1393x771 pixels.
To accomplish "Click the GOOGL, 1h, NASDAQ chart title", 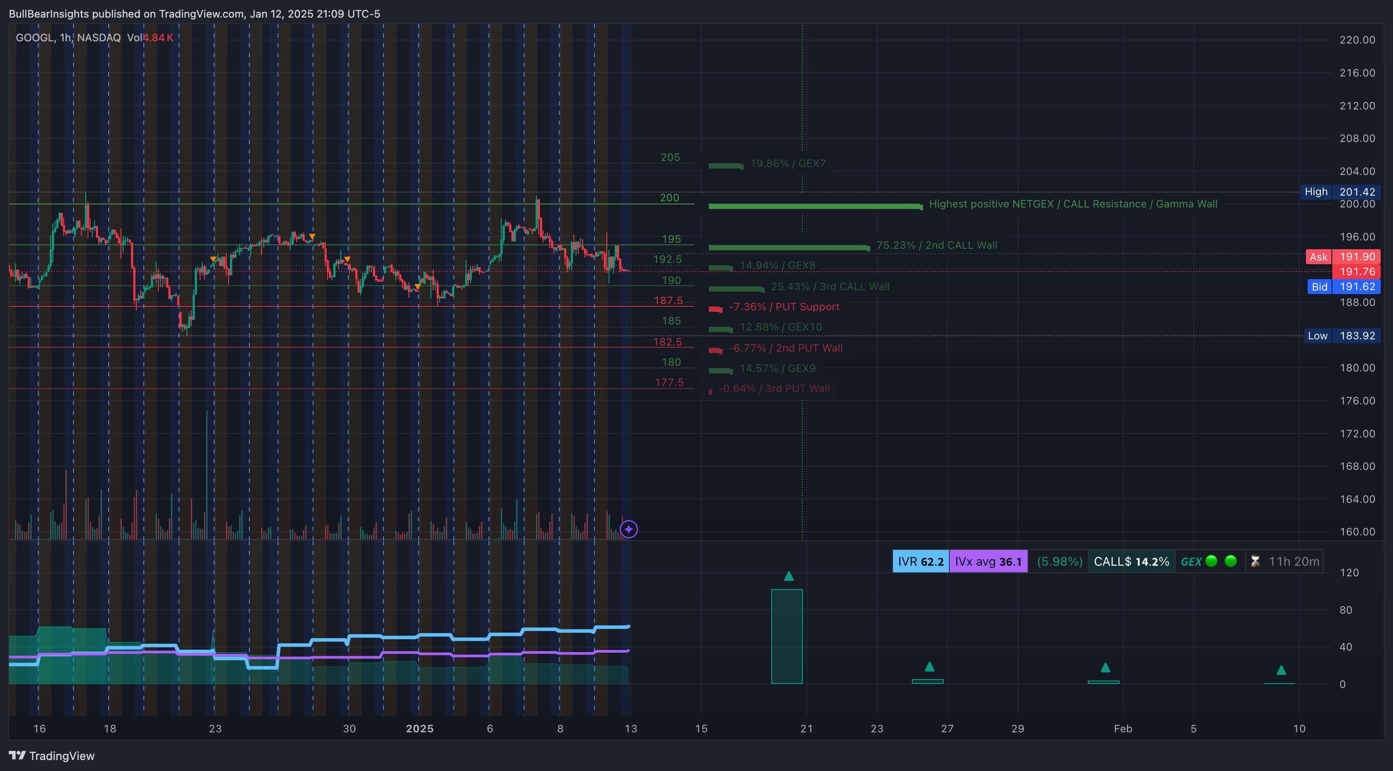I will point(68,37).
